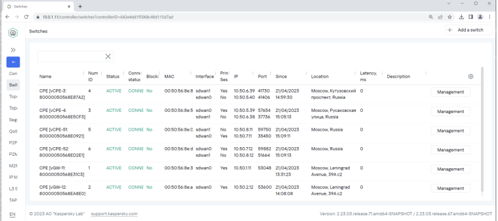Viewport: 498px width, 221px height.
Task: Click the IP column header
Action: tap(236, 76)
